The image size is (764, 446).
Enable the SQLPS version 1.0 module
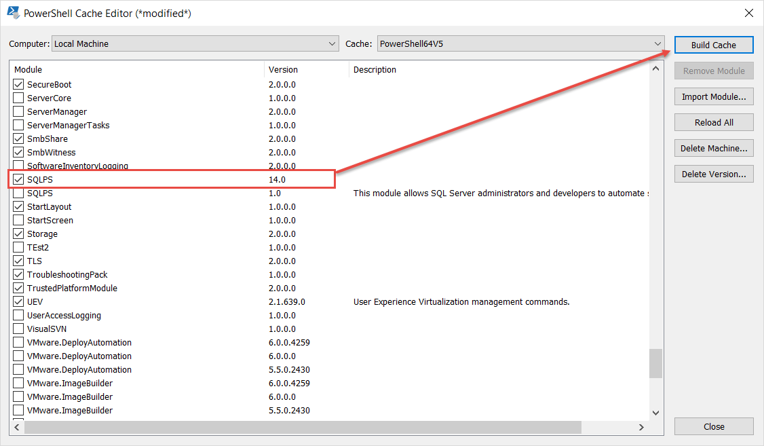pyautogui.click(x=18, y=193)
